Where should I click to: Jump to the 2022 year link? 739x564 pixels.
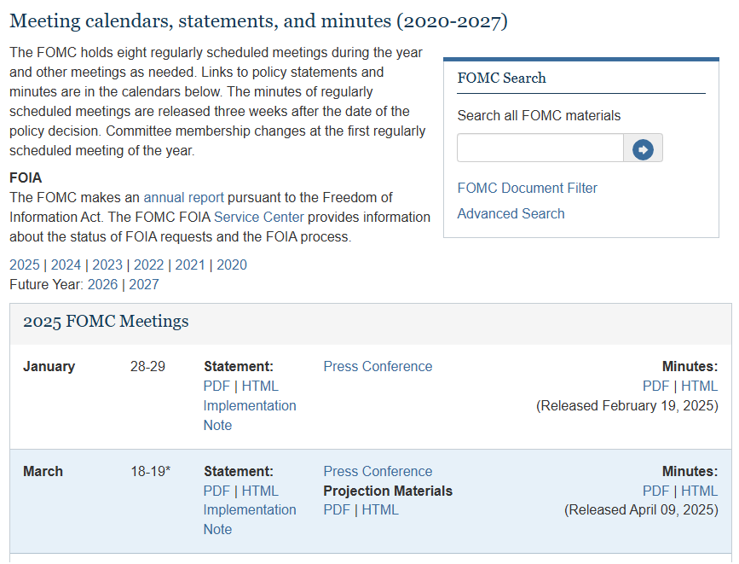(148, 265)
